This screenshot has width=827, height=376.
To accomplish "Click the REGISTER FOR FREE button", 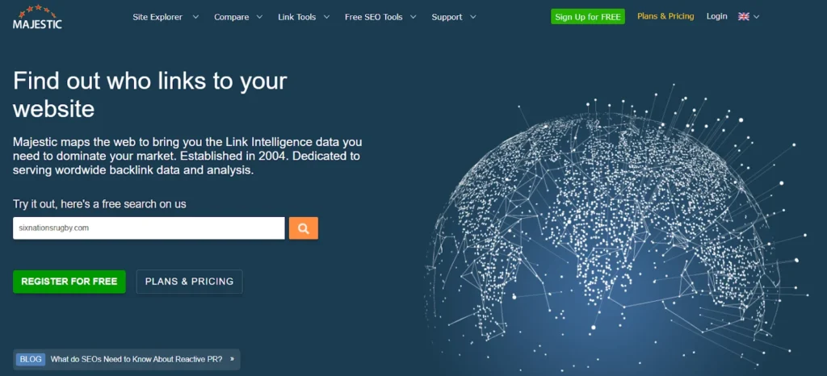I will click(69, 282).
